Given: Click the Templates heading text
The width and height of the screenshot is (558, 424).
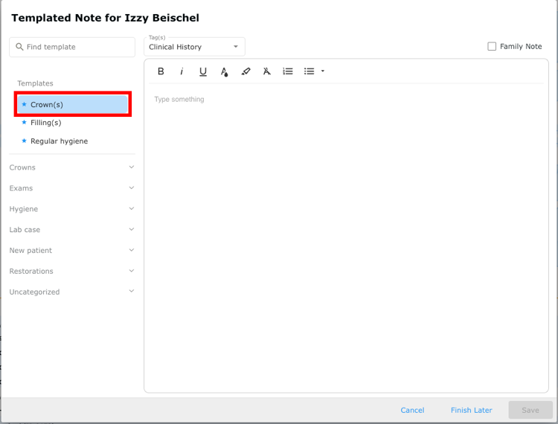Looking at the screenshot, I should [35, 83].
